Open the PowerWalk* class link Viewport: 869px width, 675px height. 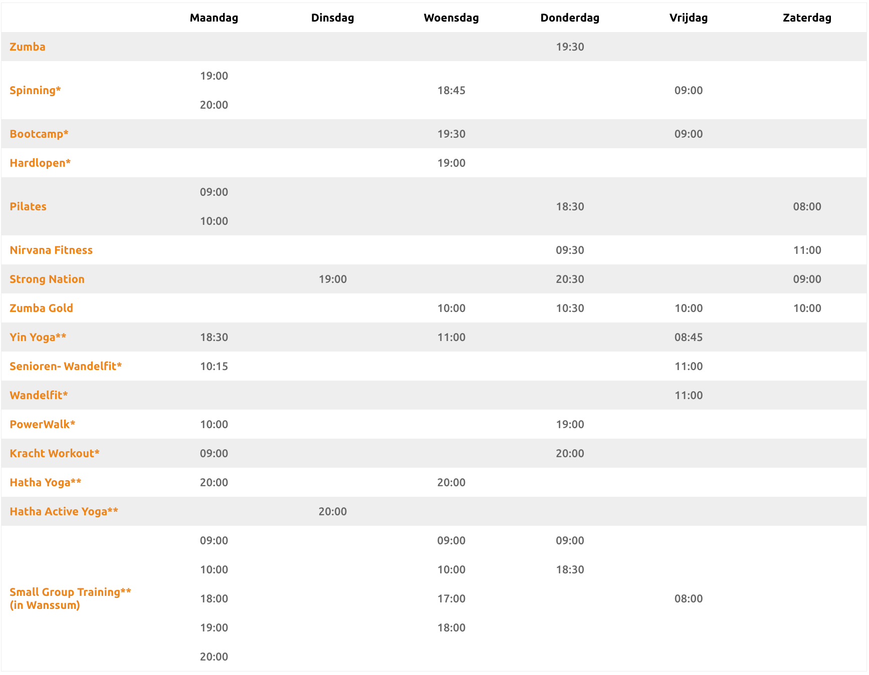[43, 425]
